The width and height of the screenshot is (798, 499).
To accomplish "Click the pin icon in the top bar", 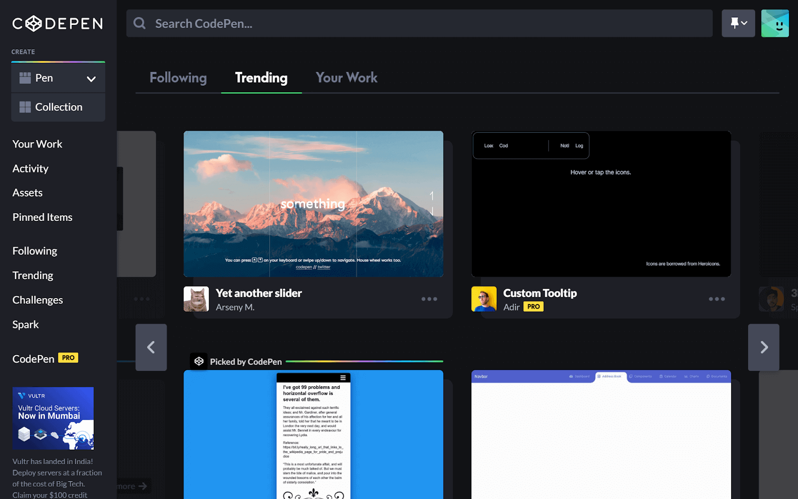I will (735, 23).
